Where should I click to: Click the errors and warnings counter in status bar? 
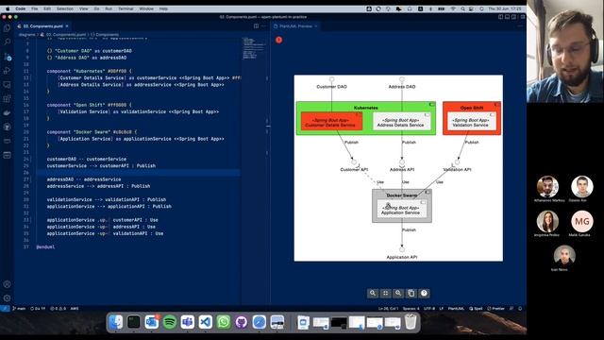point(59,309)
